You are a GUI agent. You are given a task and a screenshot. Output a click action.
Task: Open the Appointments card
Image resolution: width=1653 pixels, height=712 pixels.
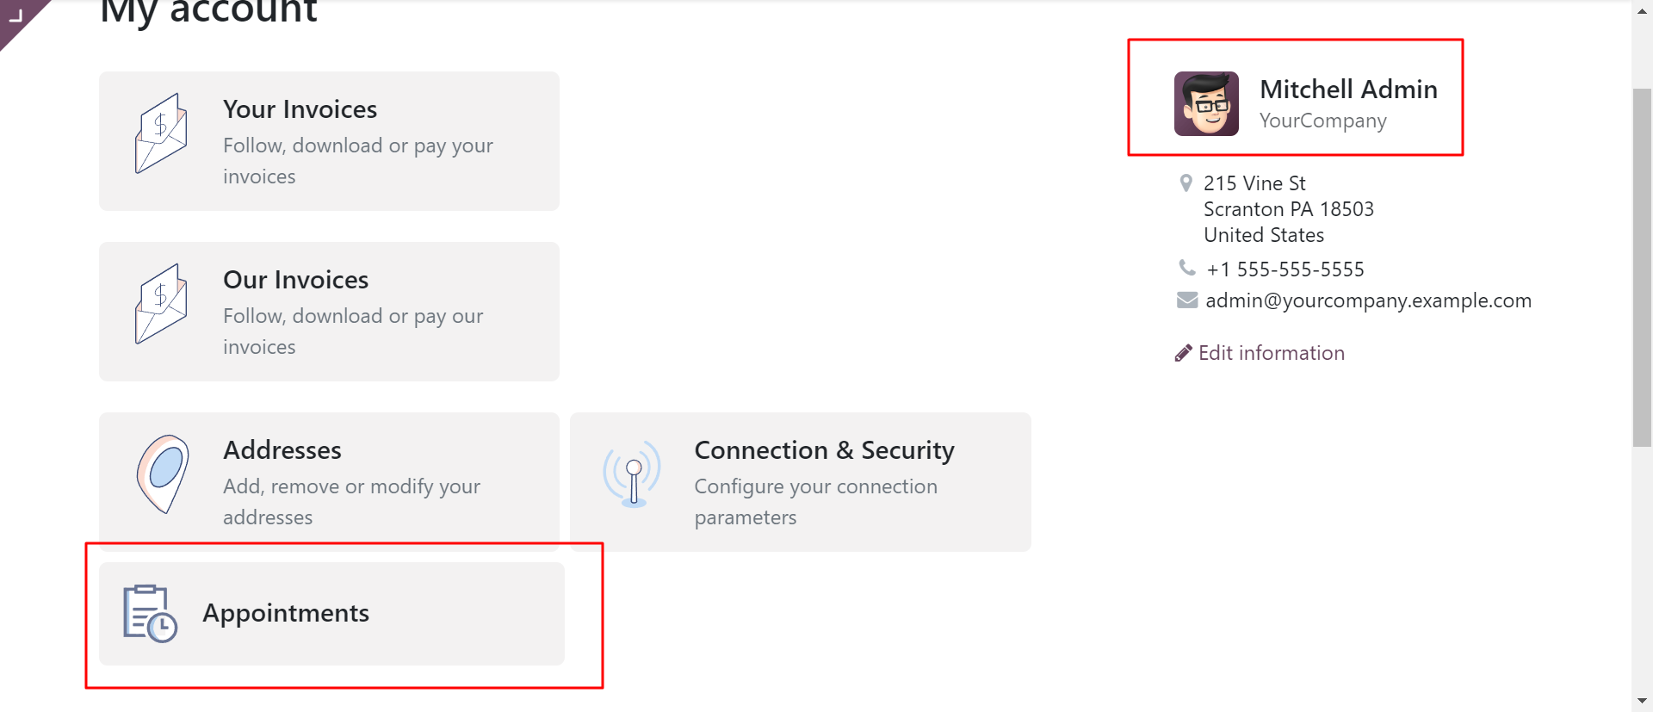tap(331, 614)
